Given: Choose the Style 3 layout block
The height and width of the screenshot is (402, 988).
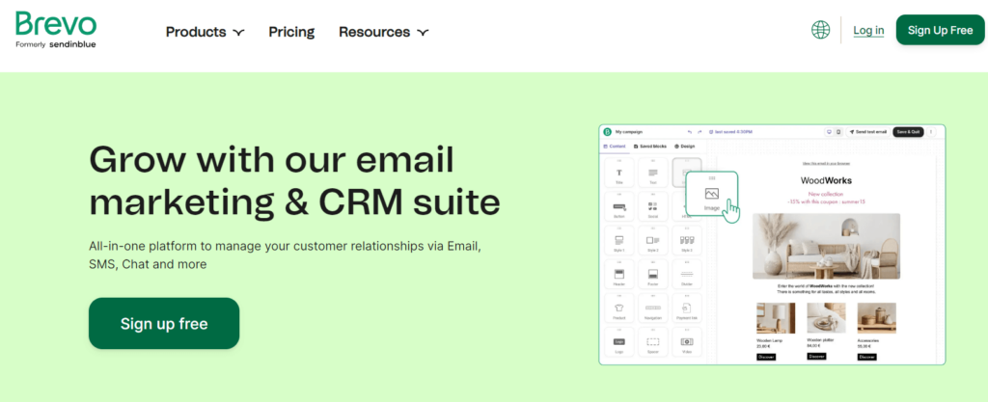Looking at the screenshot, I should click(x=687, y=241).
